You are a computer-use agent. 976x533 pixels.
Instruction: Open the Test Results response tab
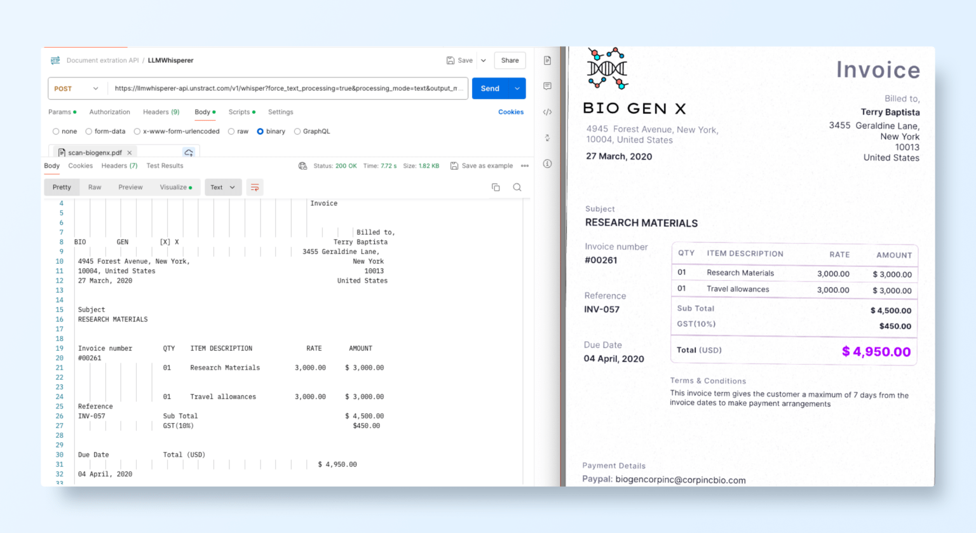point(165,166)
